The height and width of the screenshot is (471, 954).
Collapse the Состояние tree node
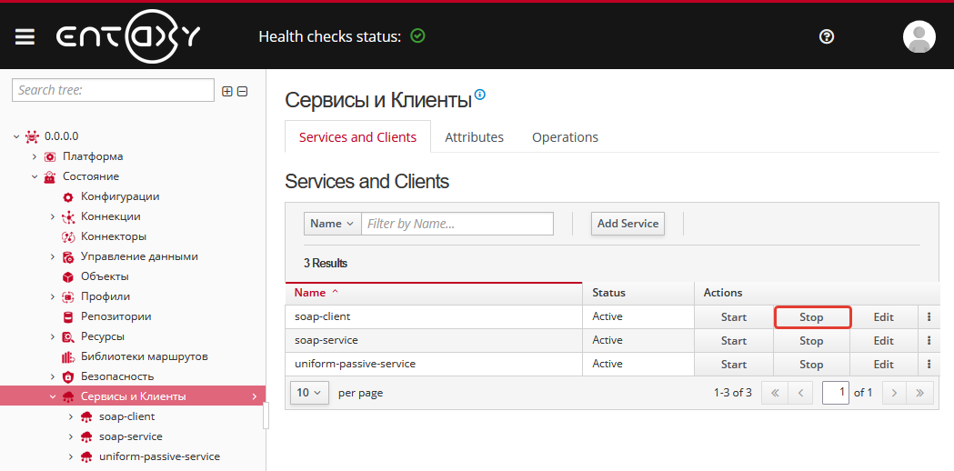[x=35, y=176]
